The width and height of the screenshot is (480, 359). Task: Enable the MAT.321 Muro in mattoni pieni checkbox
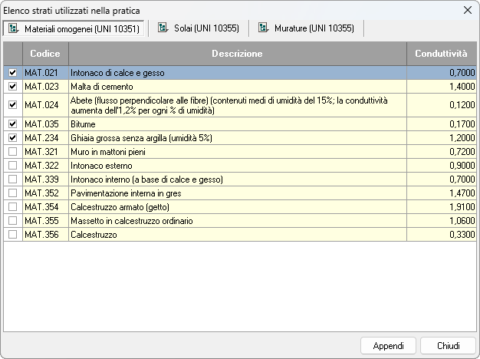click(12, 152)
